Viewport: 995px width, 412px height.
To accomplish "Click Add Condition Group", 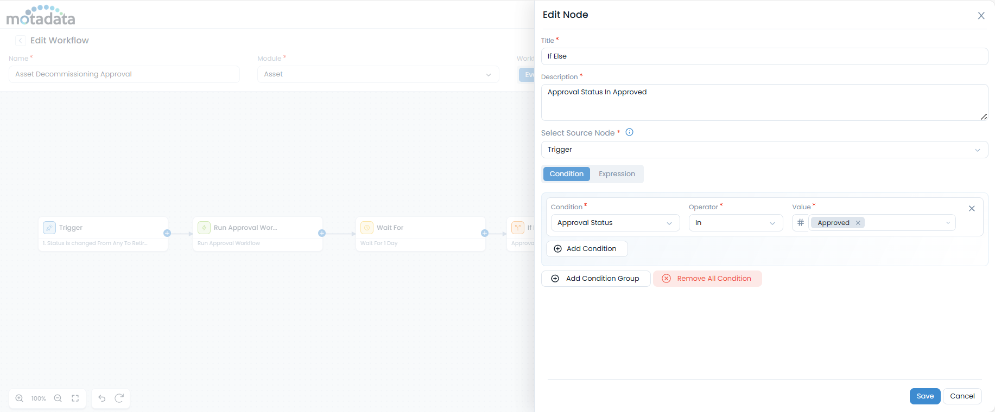I will 595,279.
